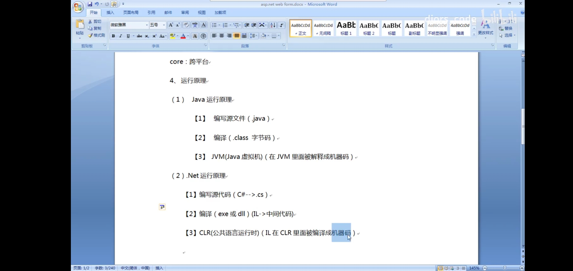The image size is (573, 271).
Task: Open the font color tool
Action: (184, 36)
